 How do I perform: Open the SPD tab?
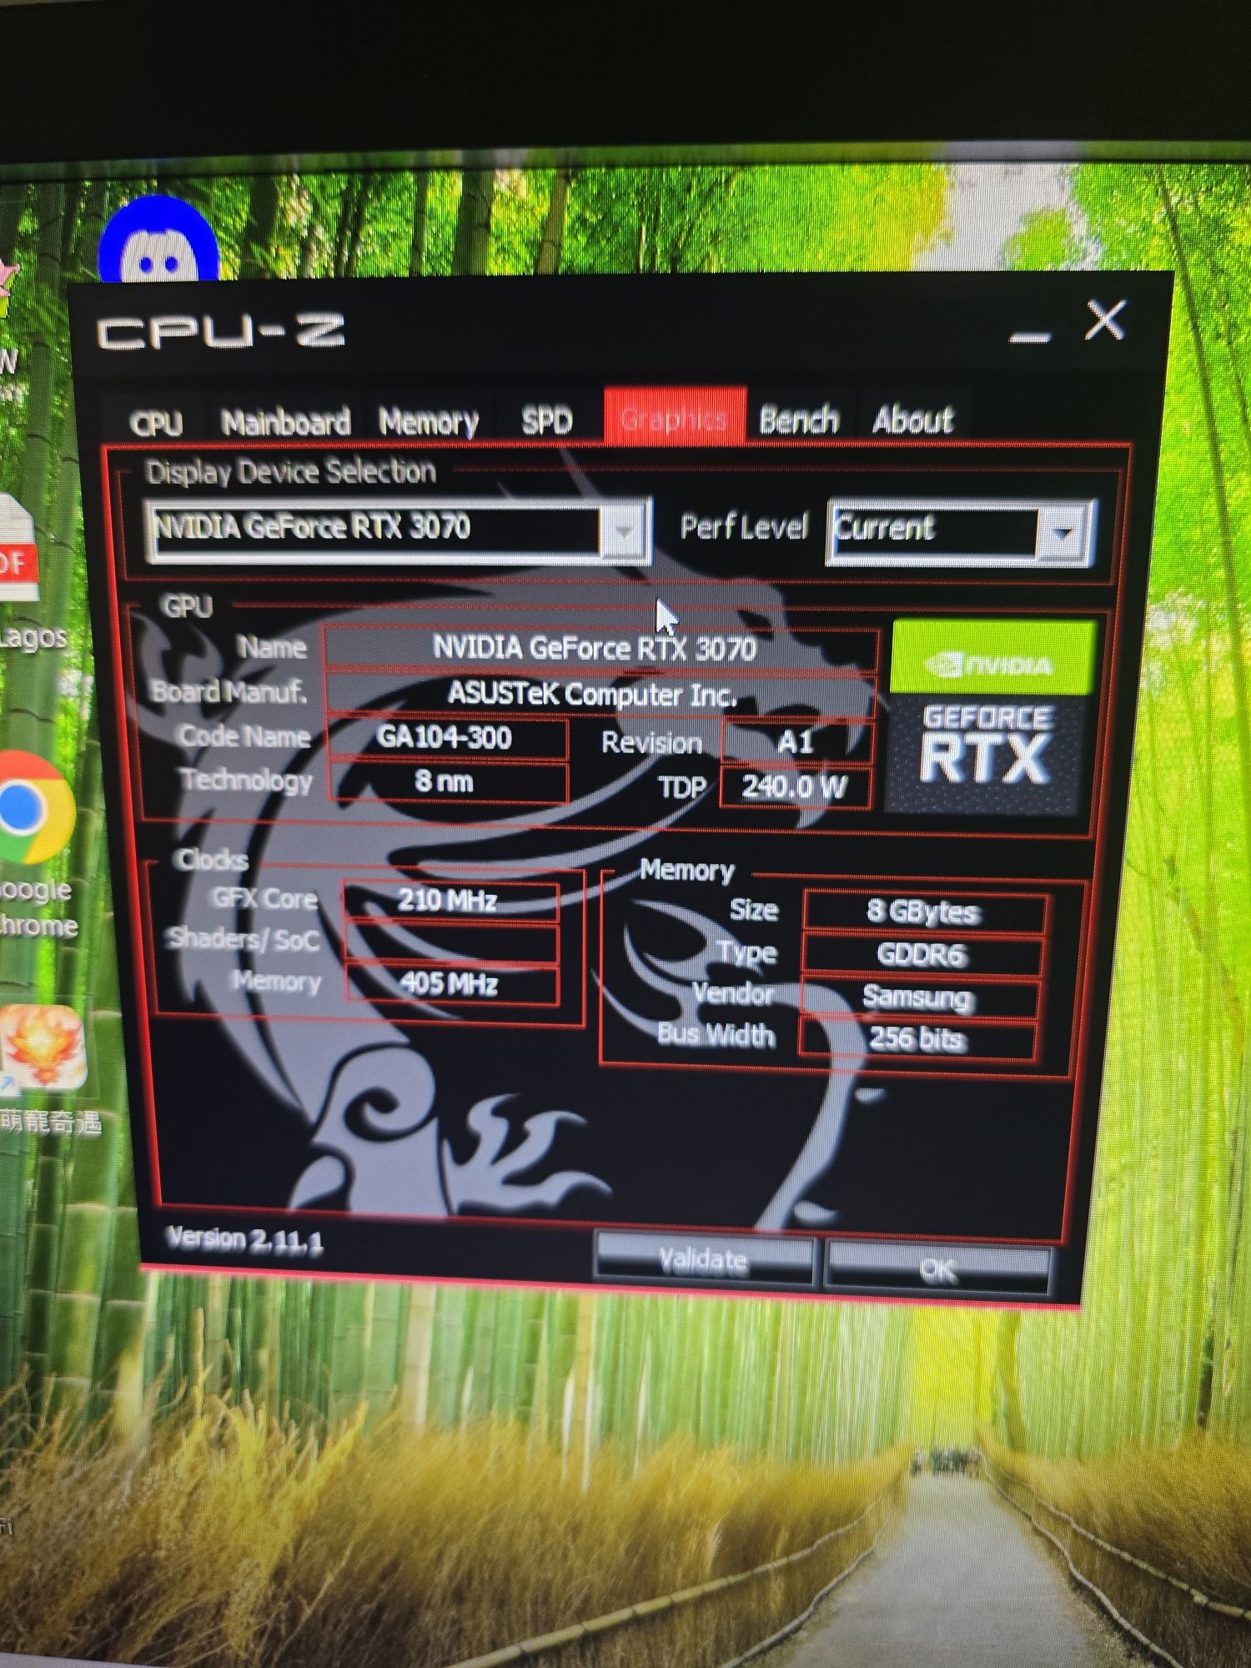(x=547, y=420)
